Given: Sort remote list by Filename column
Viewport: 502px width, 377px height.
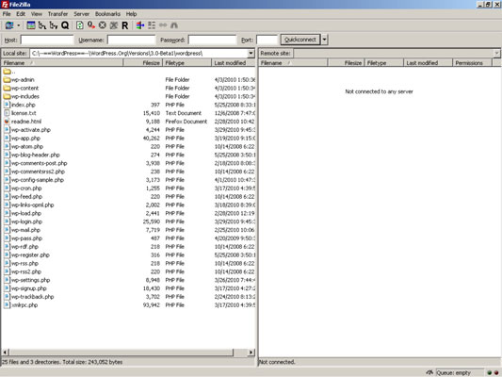Looking at the screenshot, I should (x=294, y=63).
